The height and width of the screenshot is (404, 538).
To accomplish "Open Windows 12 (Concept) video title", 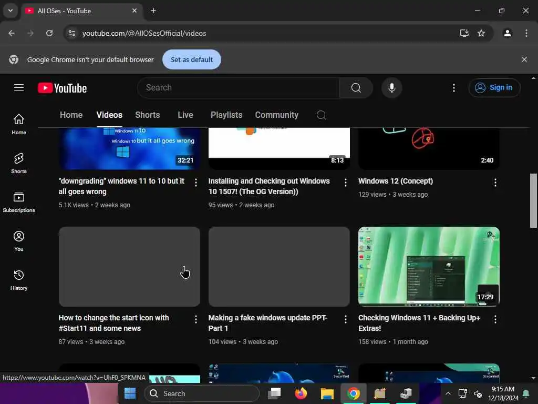I will click(x=395, y=181).
